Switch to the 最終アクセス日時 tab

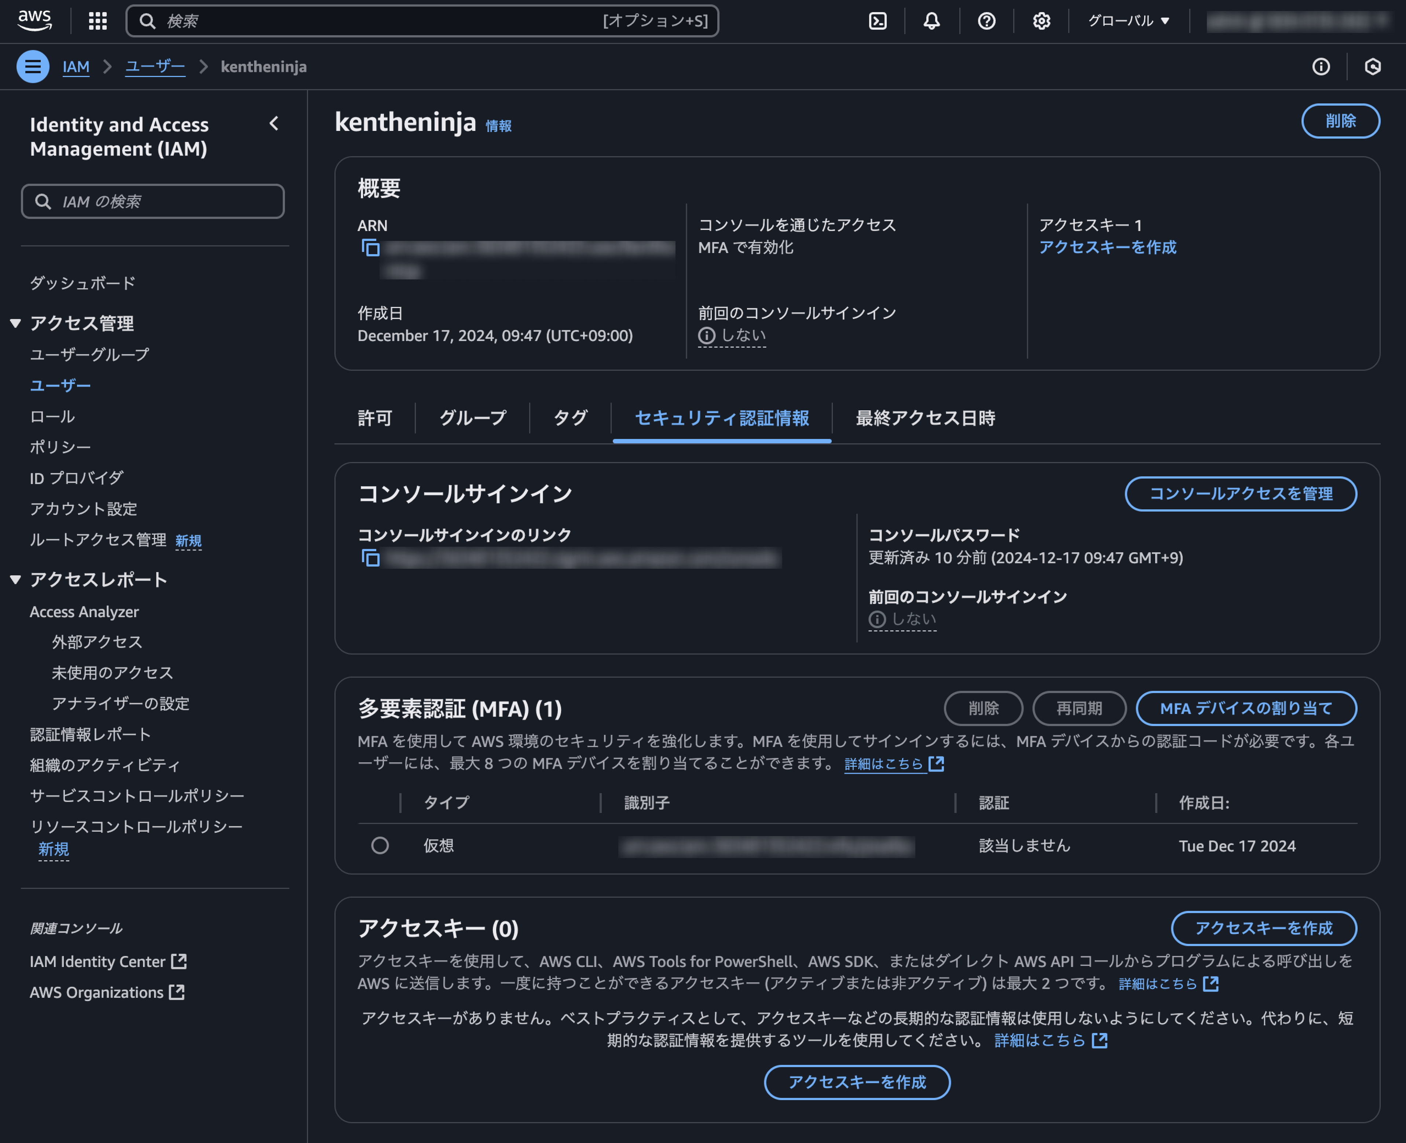[x=925, y=418]
